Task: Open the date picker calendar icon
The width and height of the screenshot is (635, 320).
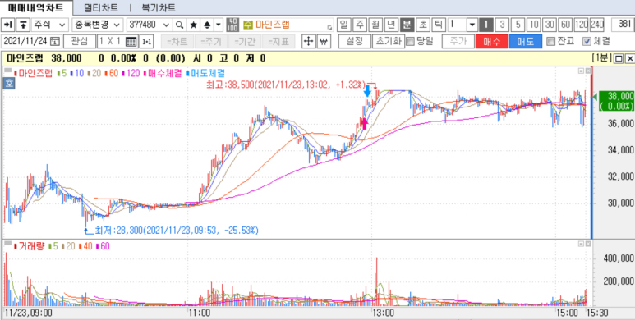Action: point(56,41)
